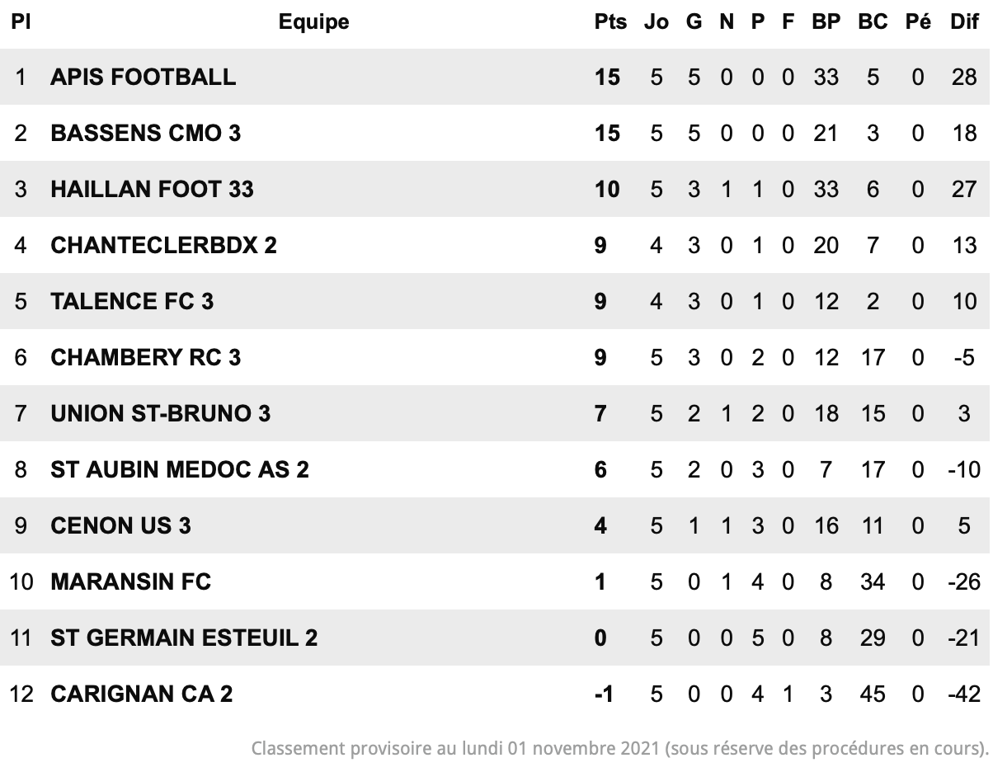Click MARANSIN FC team name
This screenshot has height=772, width=993.
(x=130, y=581)
